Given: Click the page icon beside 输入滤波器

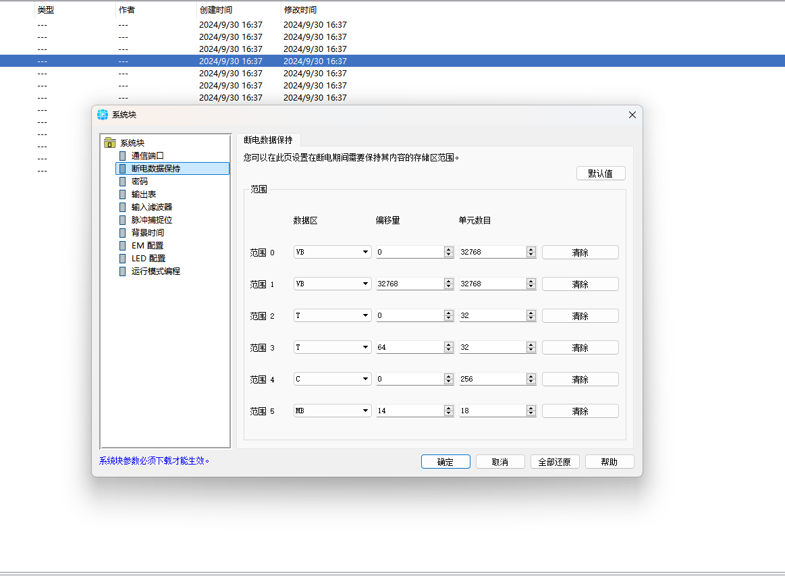Looking at the screenshot, I should (x=123, y=207).
